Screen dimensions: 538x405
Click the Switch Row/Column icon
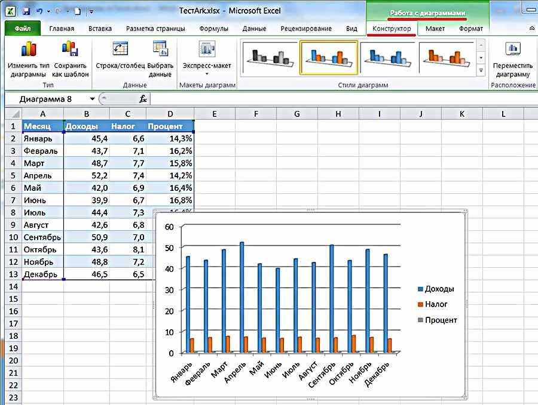point(121,50)
